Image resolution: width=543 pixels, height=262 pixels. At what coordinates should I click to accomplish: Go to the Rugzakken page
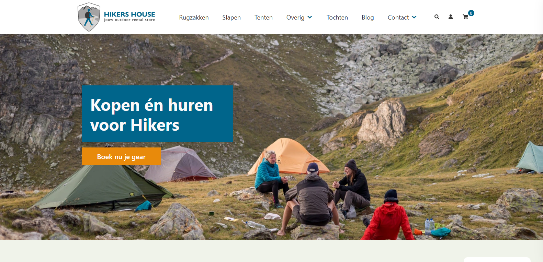(x=194, y=17)
